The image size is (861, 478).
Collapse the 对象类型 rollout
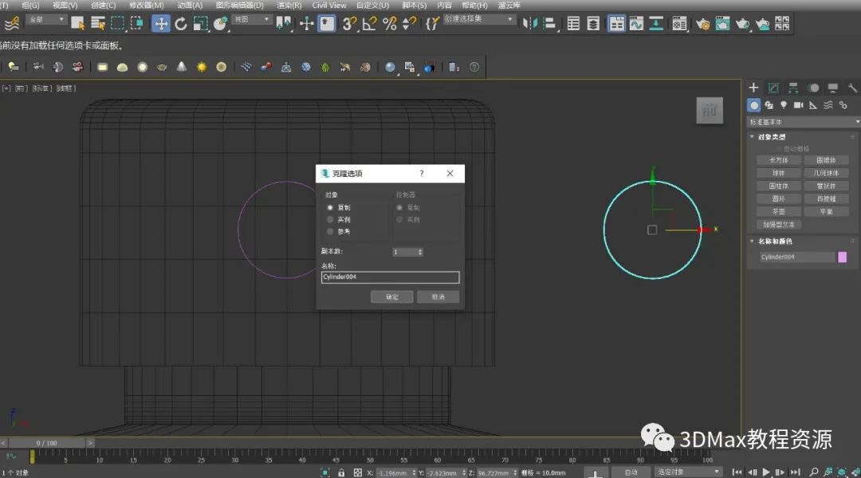click(x=771, y=137)
